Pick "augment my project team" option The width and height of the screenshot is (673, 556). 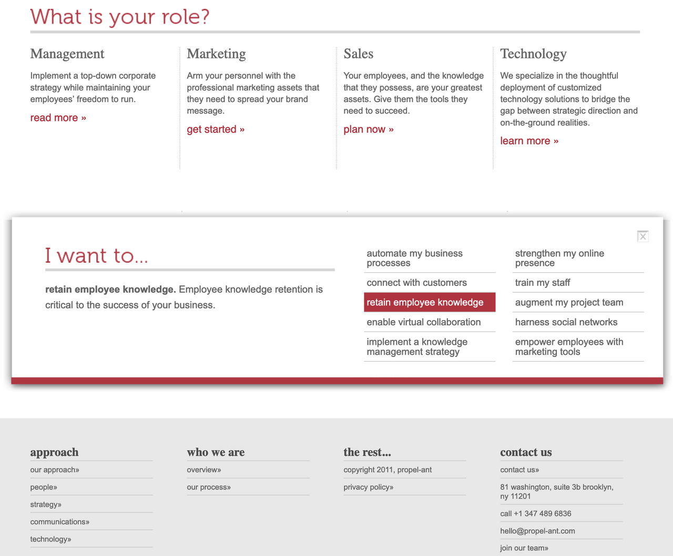(x=569, y=302)
